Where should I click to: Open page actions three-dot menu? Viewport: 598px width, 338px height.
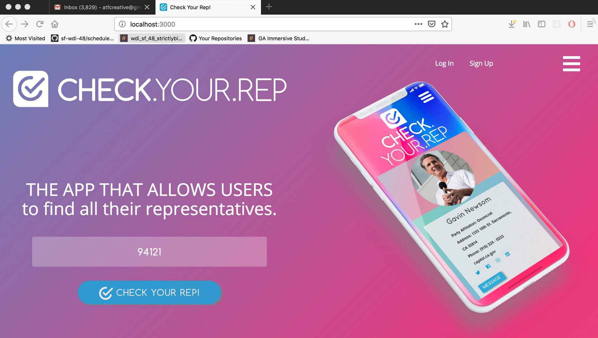point(418,24)
